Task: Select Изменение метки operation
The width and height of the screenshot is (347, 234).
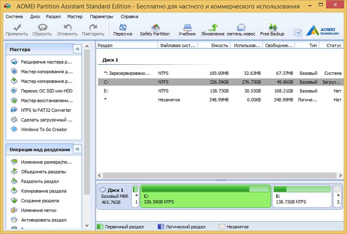Action: [33, 210]
